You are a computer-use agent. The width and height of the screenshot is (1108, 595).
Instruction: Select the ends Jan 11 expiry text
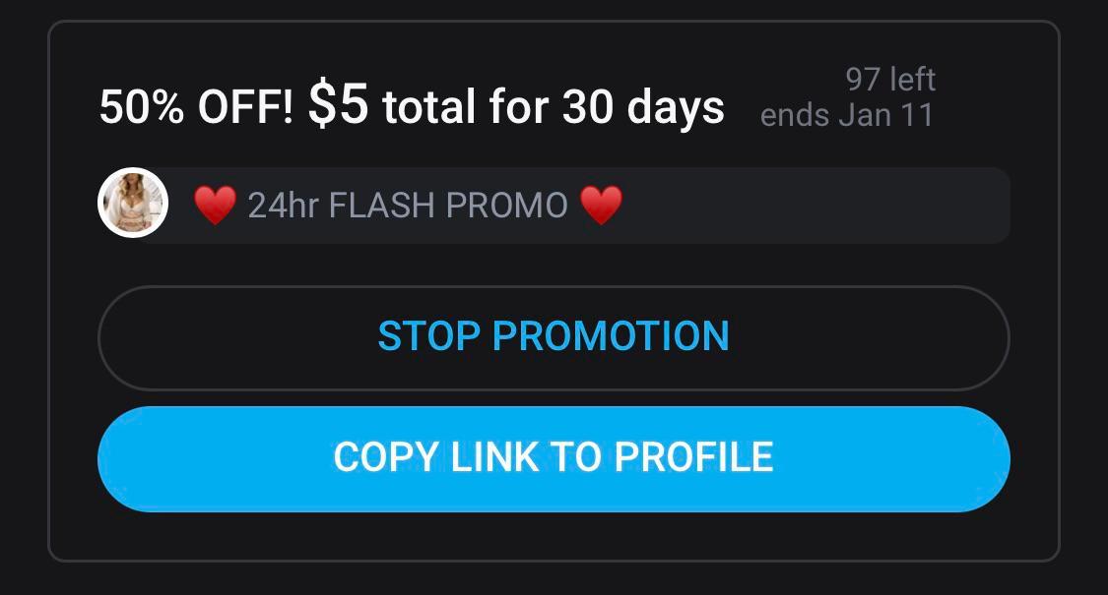[x=847, y=114]
